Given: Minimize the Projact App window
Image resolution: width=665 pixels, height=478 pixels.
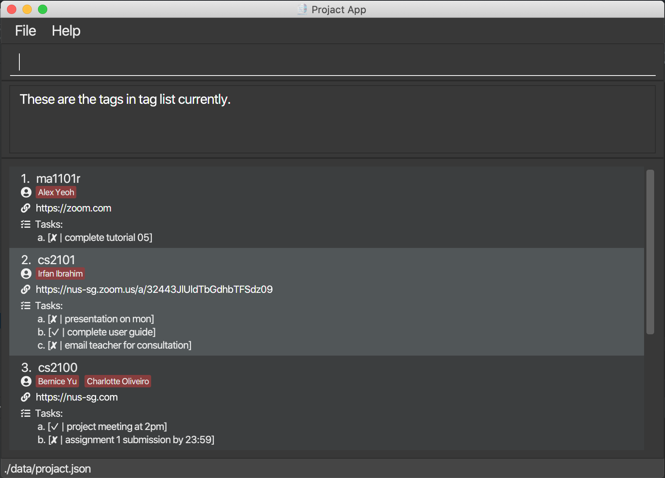Looking at the screenshot, I should pos(27,9).
